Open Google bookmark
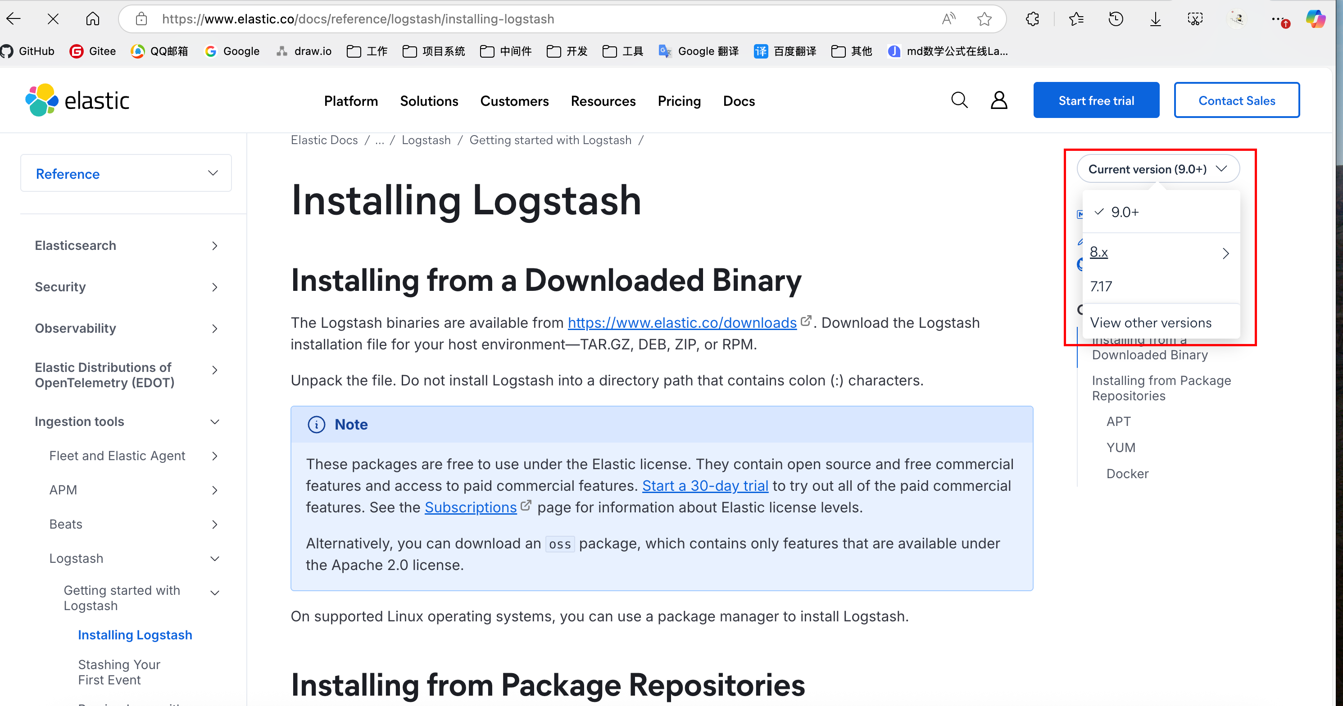This screenshot has width=1343, height=706. click(232, 51)
